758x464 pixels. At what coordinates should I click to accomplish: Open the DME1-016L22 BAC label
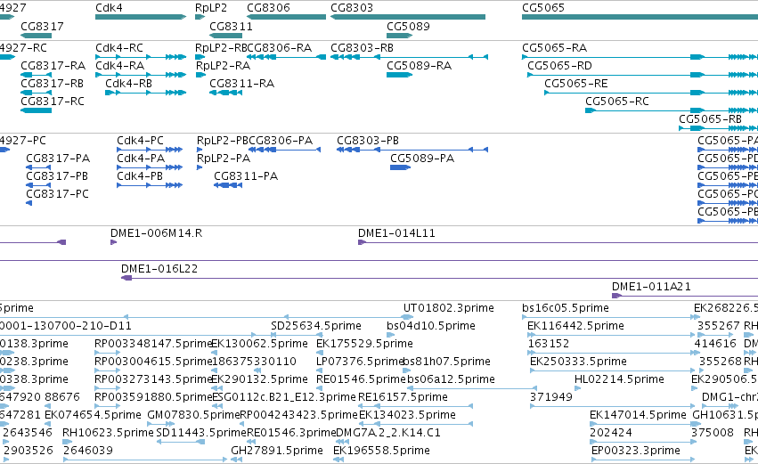pyautogui.click(x=159, y=269)
